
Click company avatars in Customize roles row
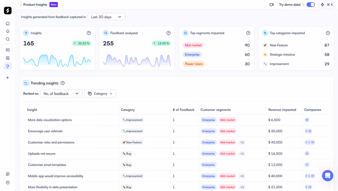pyautogui.click(x=310, y=142)
